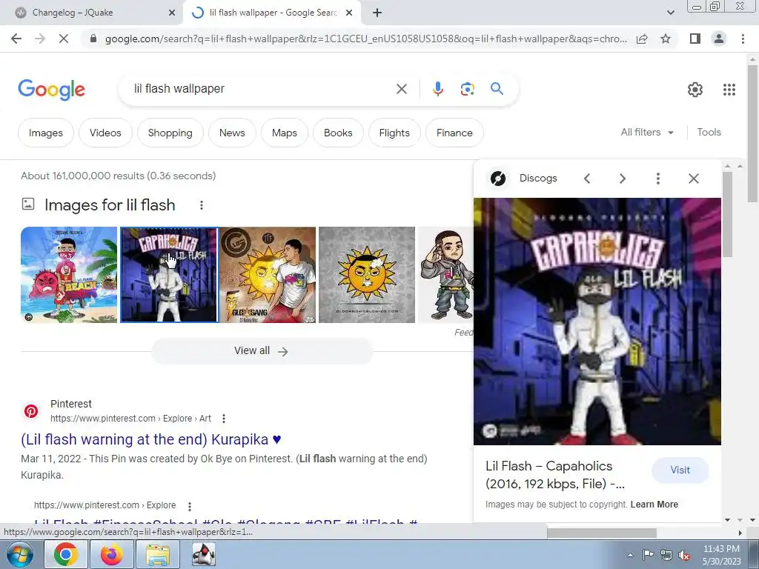Start voice search with microphone icon

point(437,89)
